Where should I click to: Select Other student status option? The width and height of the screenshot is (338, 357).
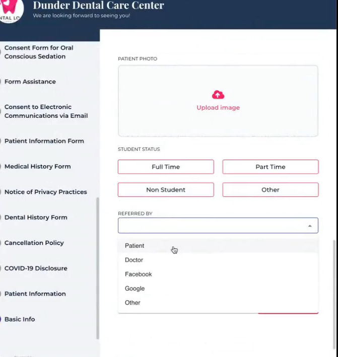coord(270,190)
